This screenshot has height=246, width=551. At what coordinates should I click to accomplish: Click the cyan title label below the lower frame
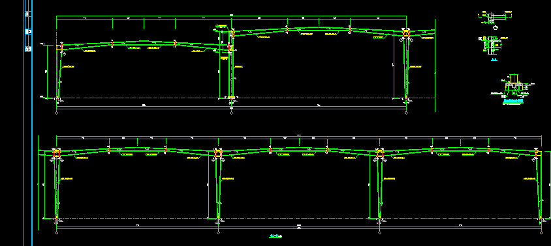tap(275, 236)
